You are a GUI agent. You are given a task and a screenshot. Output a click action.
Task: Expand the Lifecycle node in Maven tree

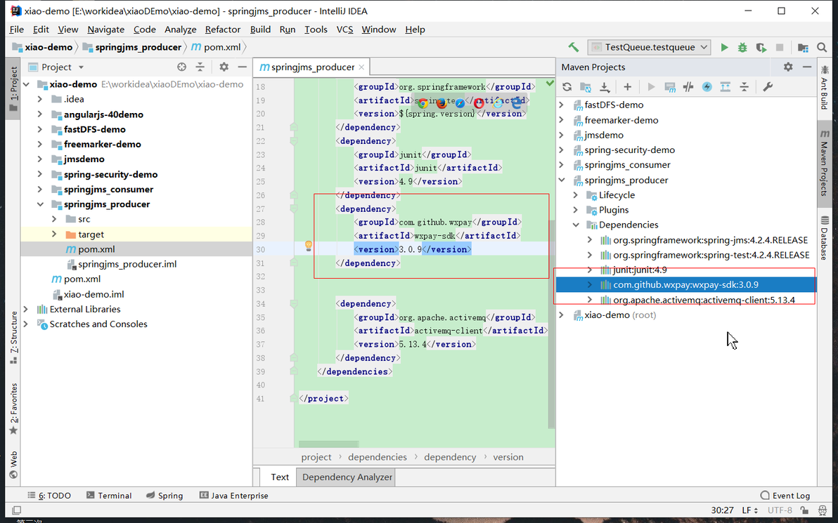pos(576,195)
